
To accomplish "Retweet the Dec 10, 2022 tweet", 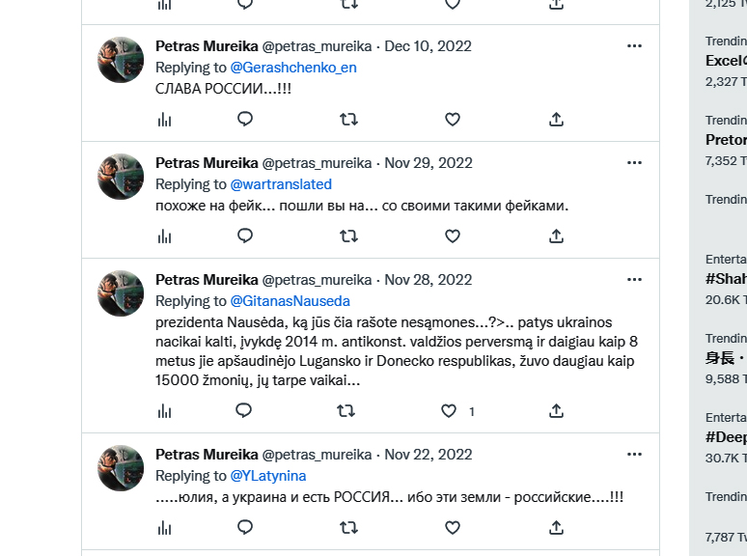I will 348,119.
